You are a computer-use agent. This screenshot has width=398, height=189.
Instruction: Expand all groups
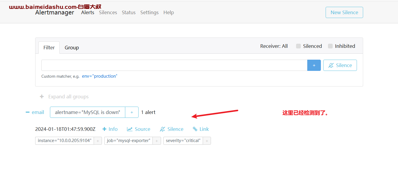point(64,97)
